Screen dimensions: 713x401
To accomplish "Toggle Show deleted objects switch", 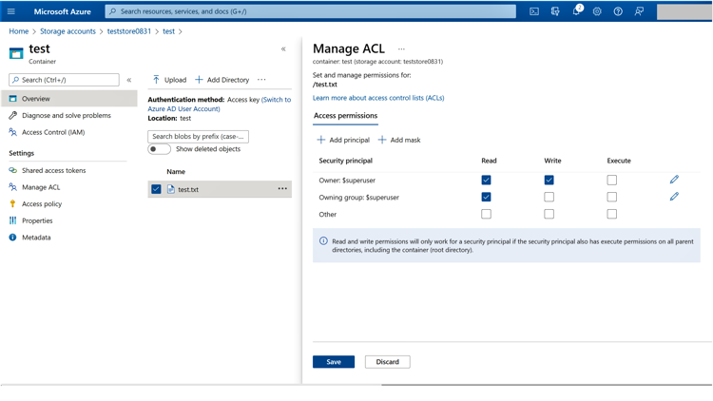I will [x=159, y=149].
